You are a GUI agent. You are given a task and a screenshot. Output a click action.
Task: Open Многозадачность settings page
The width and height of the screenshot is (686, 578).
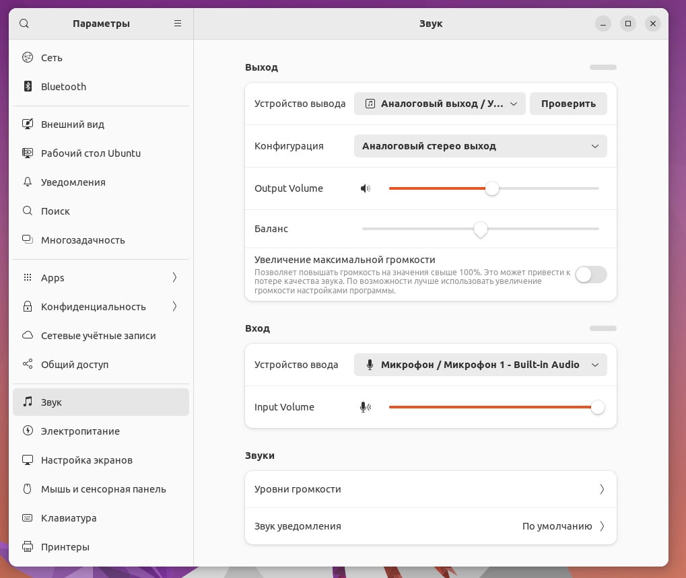pyautogui.click(x=101, y=240)
